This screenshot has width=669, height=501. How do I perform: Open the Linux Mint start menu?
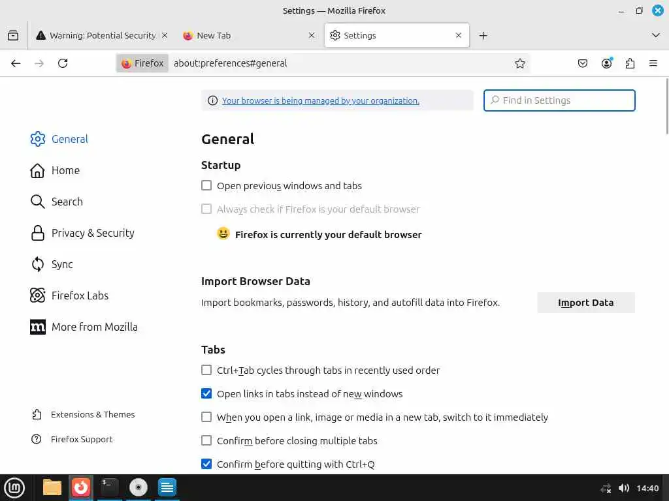[14, 488]
